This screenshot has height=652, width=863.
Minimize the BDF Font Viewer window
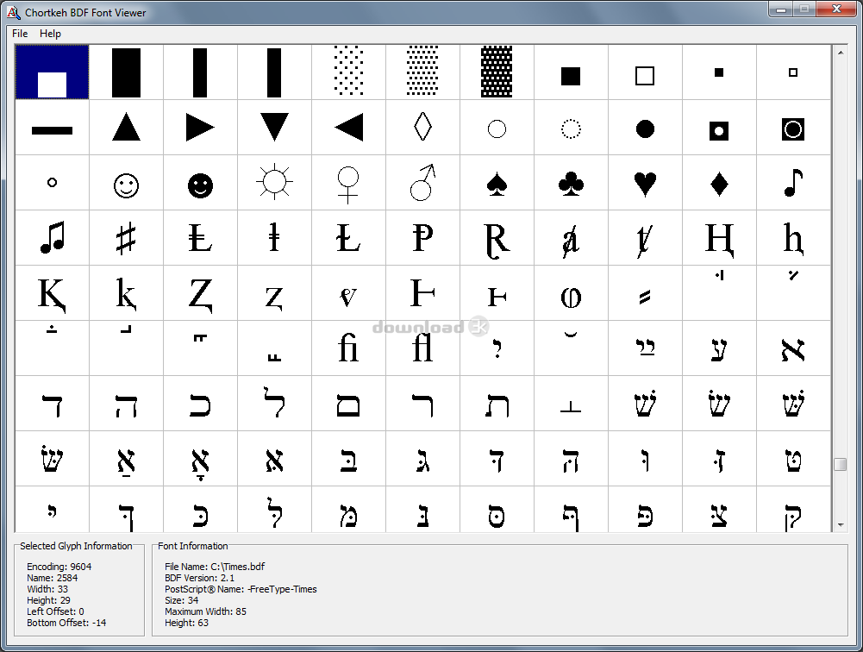(780, 9)
